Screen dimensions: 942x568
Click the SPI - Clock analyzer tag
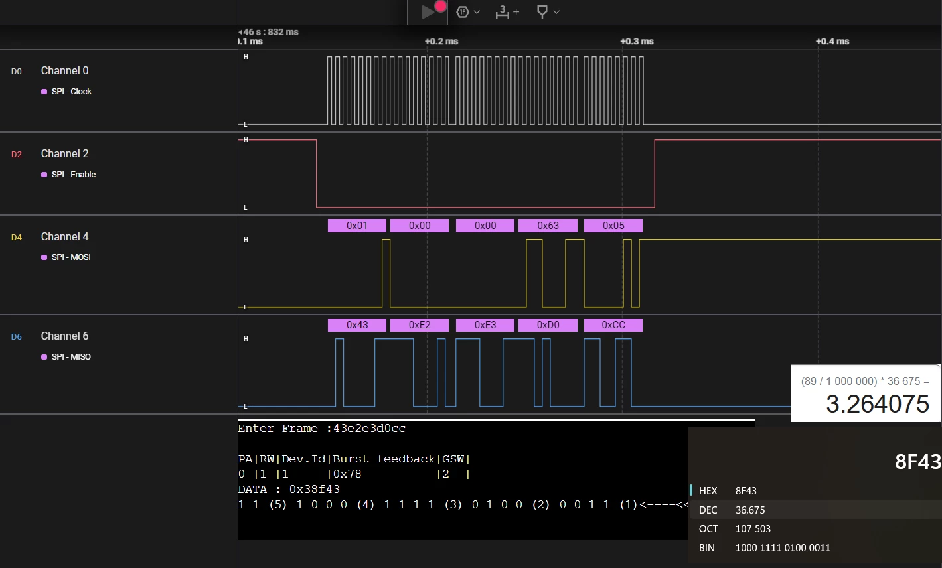coord(71,92)
